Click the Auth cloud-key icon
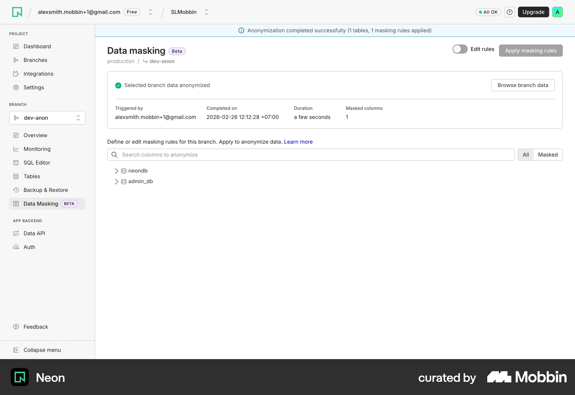The width and height of the screenshot is (575, 395). tap(16, 247)
